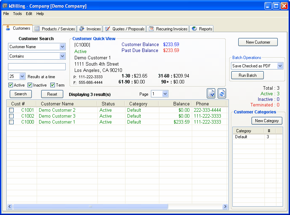The image size is (290, 215).
Task: Refresh the customer list with the refresh icon
Action: (x=221, y=93)
